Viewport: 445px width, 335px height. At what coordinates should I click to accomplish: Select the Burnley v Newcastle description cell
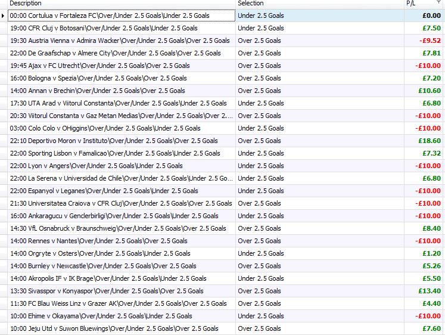click(x=122, y=266)
